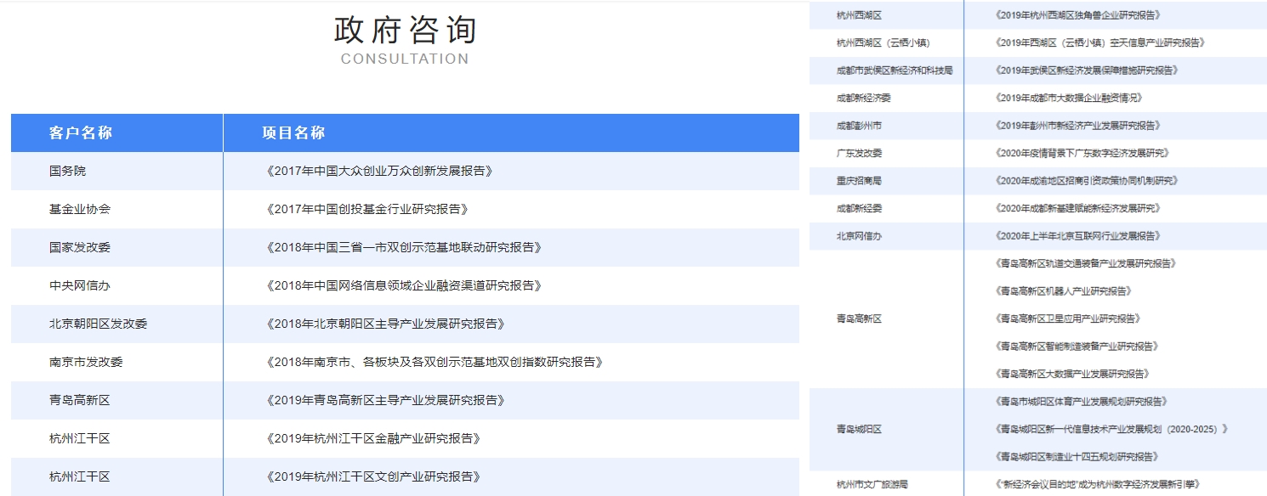This screenshot has width=1267, height=496.
Task: Select 青岛高新区 cell beside 2019年主导产业 report
Action: (80, 400)
